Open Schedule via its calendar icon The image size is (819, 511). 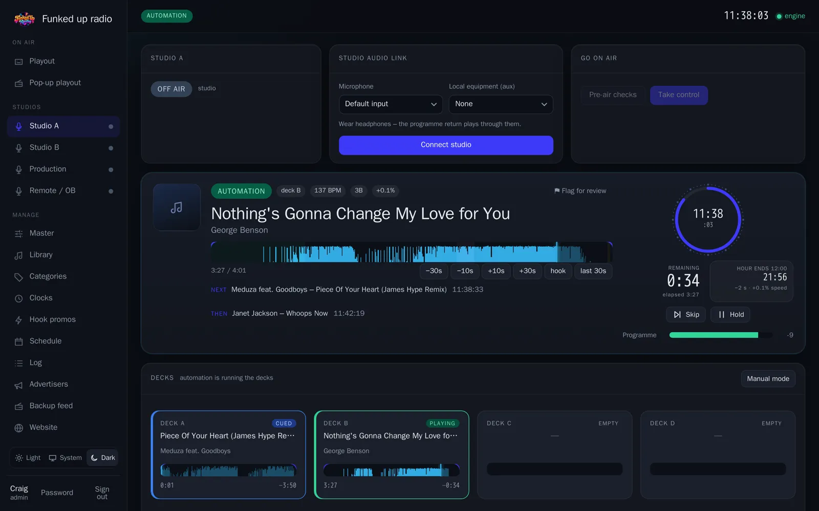click(x=19, y=341)
